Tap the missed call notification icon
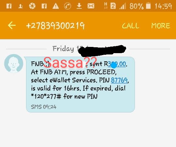Image resolution: width=176 pixels, height=147 pixels. 67,6
